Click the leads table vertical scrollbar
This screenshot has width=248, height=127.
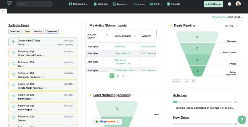pyautogui.click(x=157, y=33)
